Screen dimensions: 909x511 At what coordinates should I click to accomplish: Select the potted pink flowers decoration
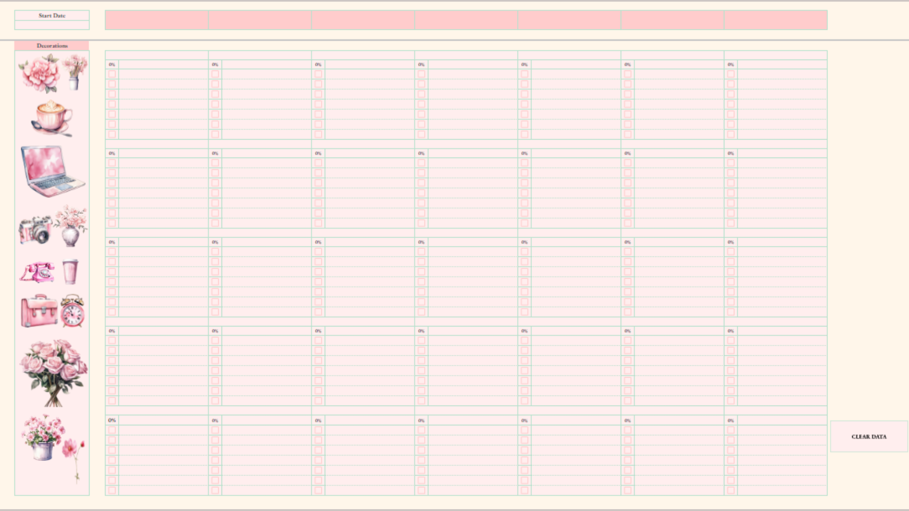(43, 438)
